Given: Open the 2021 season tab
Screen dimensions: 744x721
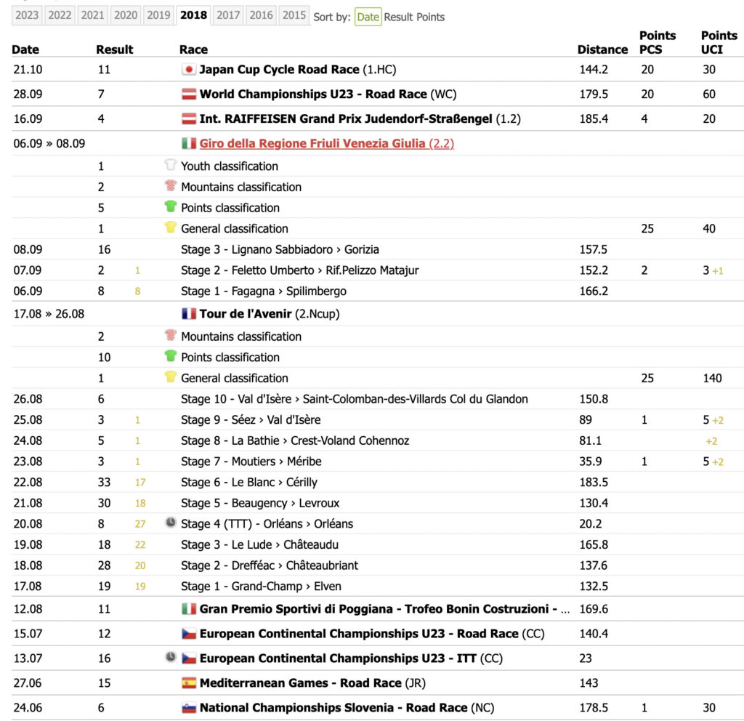Looking at the screenshot, I should click(92, 15).
